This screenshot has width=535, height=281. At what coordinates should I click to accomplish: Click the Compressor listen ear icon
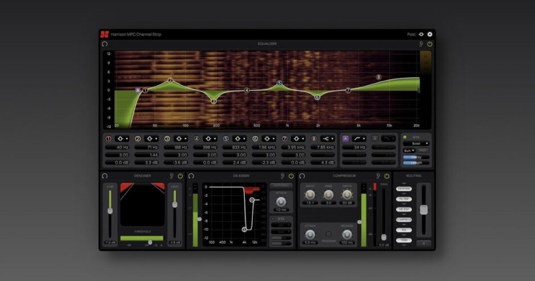tap(378, 176)
